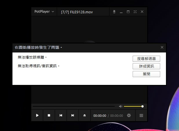Screen dimensions: 179x131
Task: Toggle the playlist with hamburger icon
Action: coord(141,115)
